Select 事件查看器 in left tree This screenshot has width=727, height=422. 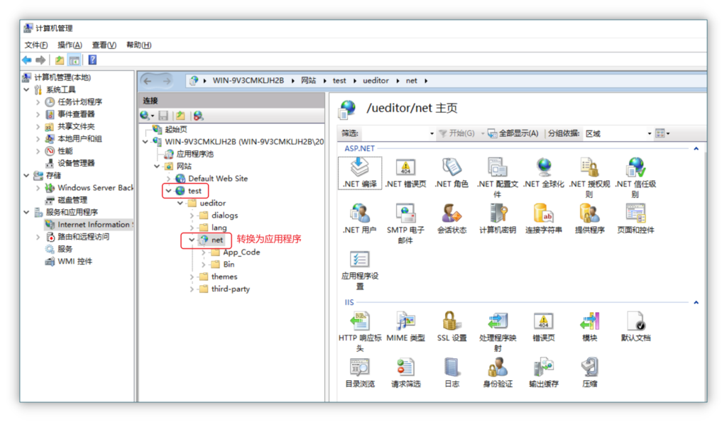[x=76, y=114]
